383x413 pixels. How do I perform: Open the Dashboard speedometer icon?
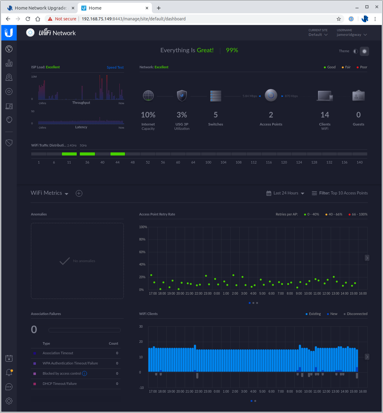(9, 49)
